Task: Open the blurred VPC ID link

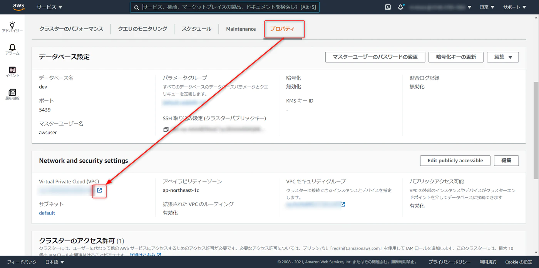Action: (x=65, y=190)
